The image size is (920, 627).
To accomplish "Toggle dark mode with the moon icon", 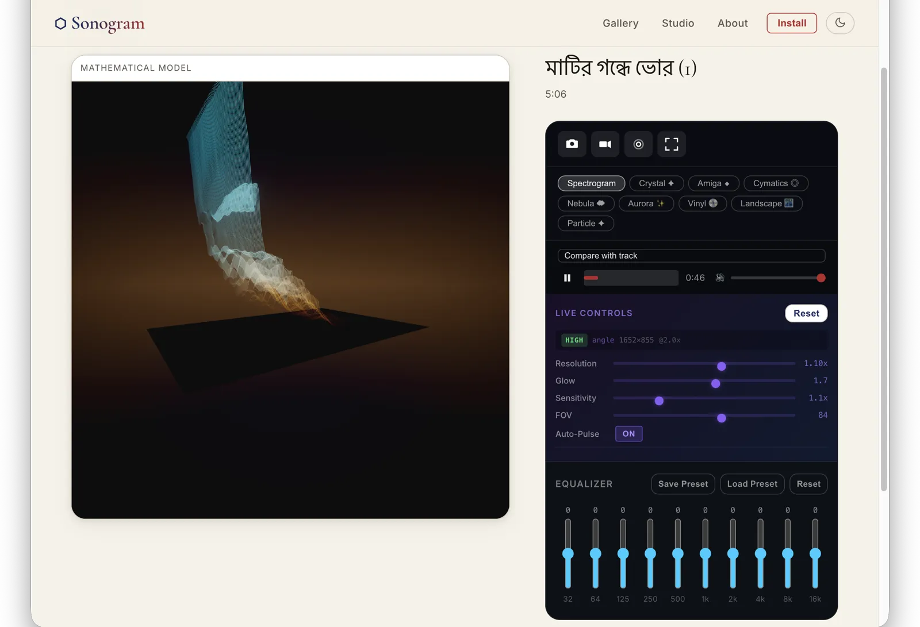I will (x=840, y=23).
